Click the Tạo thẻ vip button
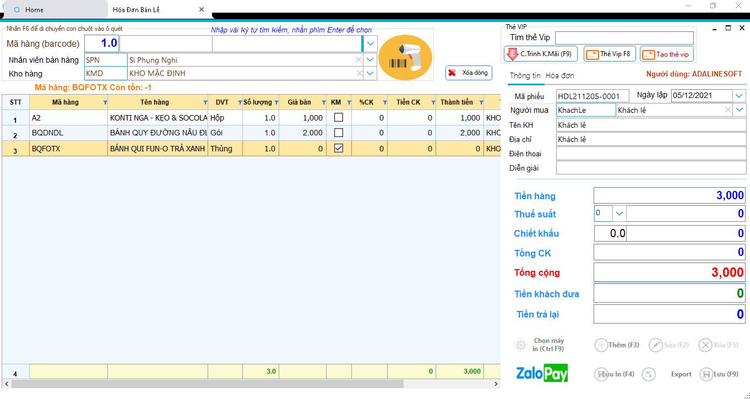 tap(666, 54)
